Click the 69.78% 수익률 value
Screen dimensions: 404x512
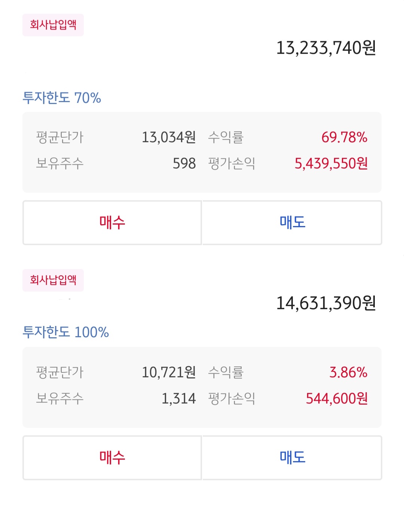coord(344,137)
